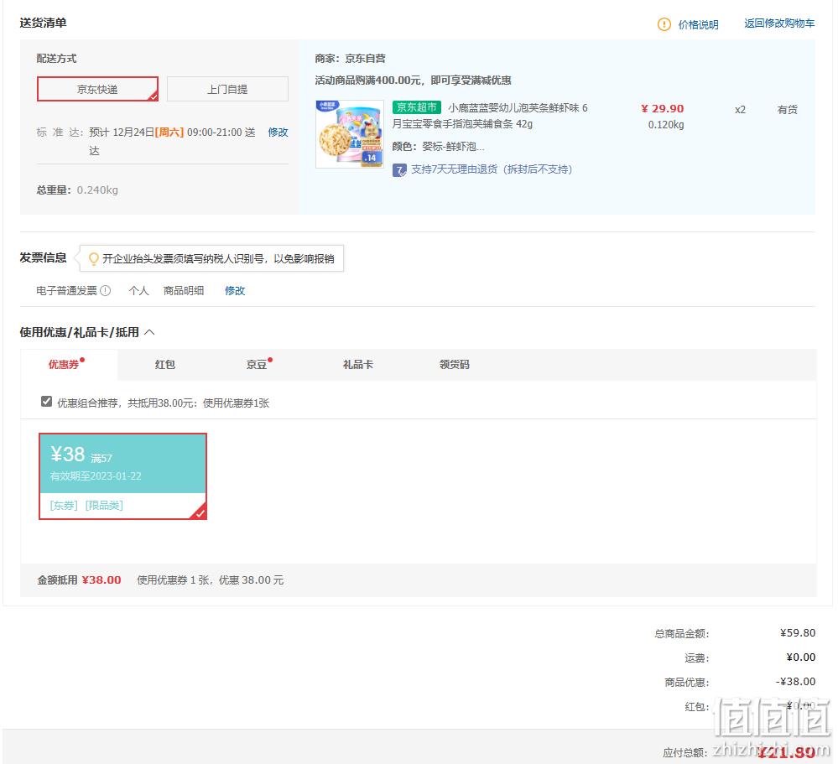Click the 东券 coupon tag
Viewport: 838px width, 764px height.
point(64,506)
